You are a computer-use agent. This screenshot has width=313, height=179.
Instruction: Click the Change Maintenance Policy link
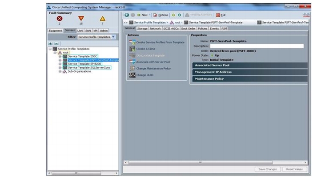coord(153,69)
